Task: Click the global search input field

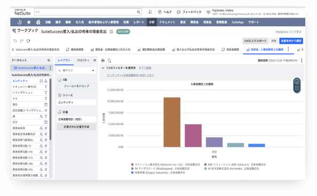Action: pyautogui.click(x=86, y=12)
